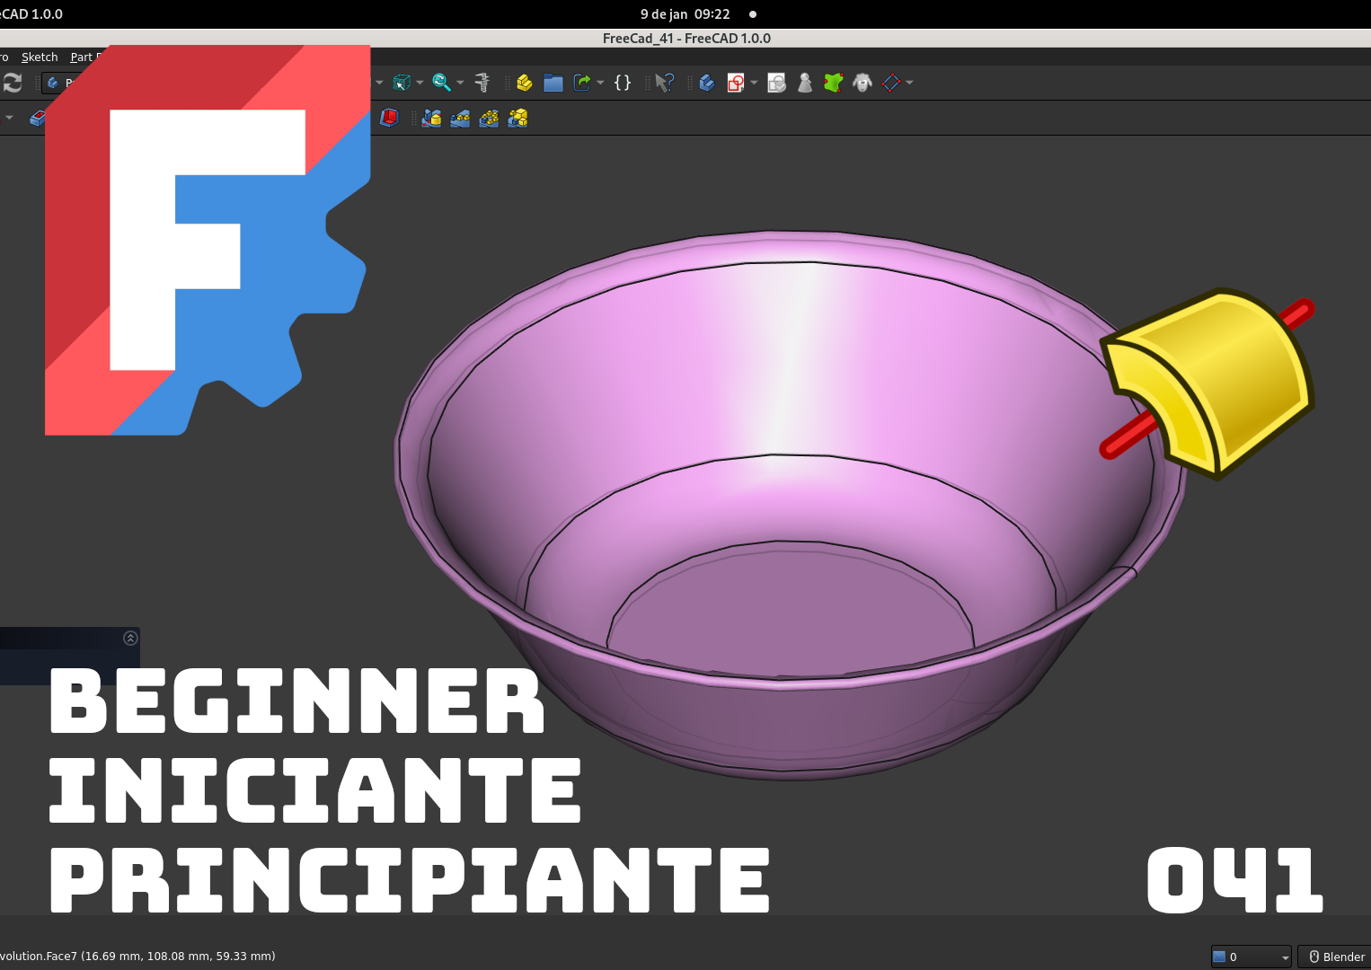Image resolution: width=1371 pixels, height=970 pixels.
Task: Expand the bounding box selection dropdown arrow
Action: (x=420, y=83)
